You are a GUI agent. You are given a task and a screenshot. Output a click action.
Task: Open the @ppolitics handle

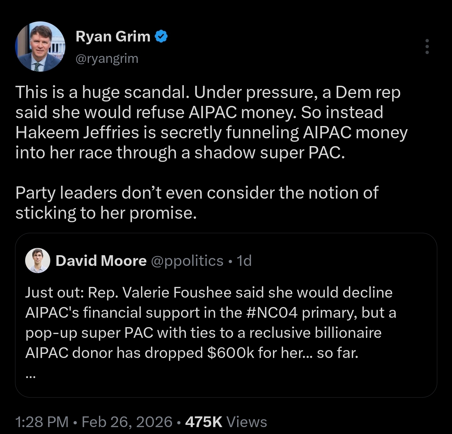tap(187, 261)
